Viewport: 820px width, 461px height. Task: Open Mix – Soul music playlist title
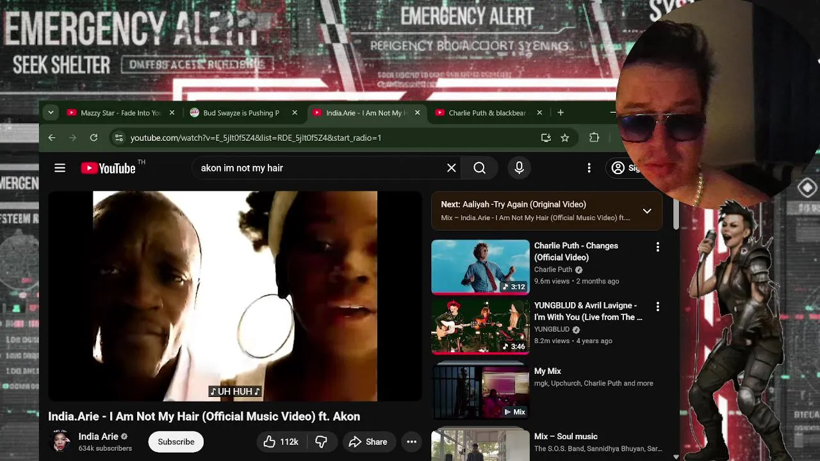566,437
